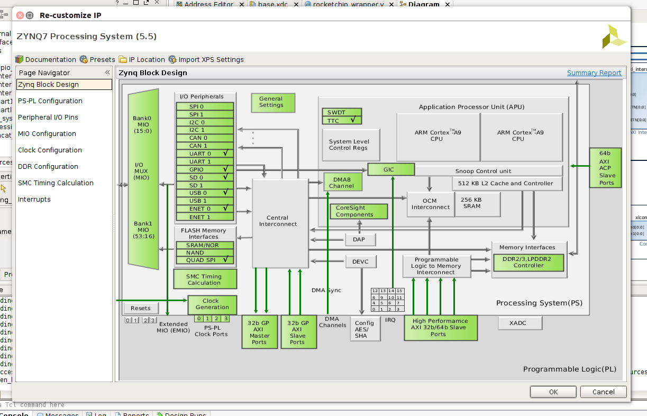Click 64b AXI ACP Slave Ports block
Image resolution: width=647 pixels, height=416 pixels.
click(605, 168)
